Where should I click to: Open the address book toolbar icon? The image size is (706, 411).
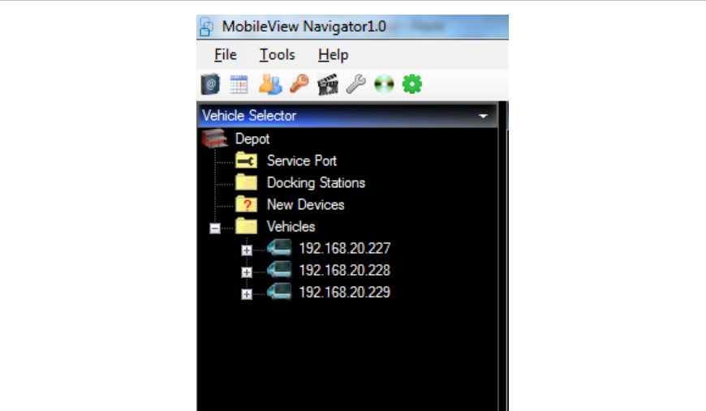pos(210,84)
